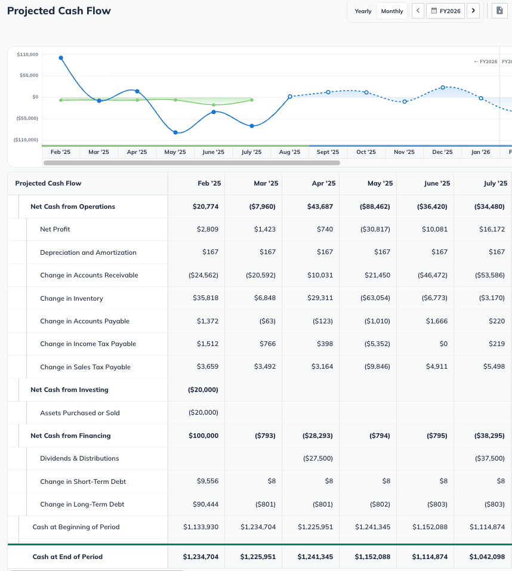Click the ($27,500) dividends value
512x571 pixels.
(318, 458)
